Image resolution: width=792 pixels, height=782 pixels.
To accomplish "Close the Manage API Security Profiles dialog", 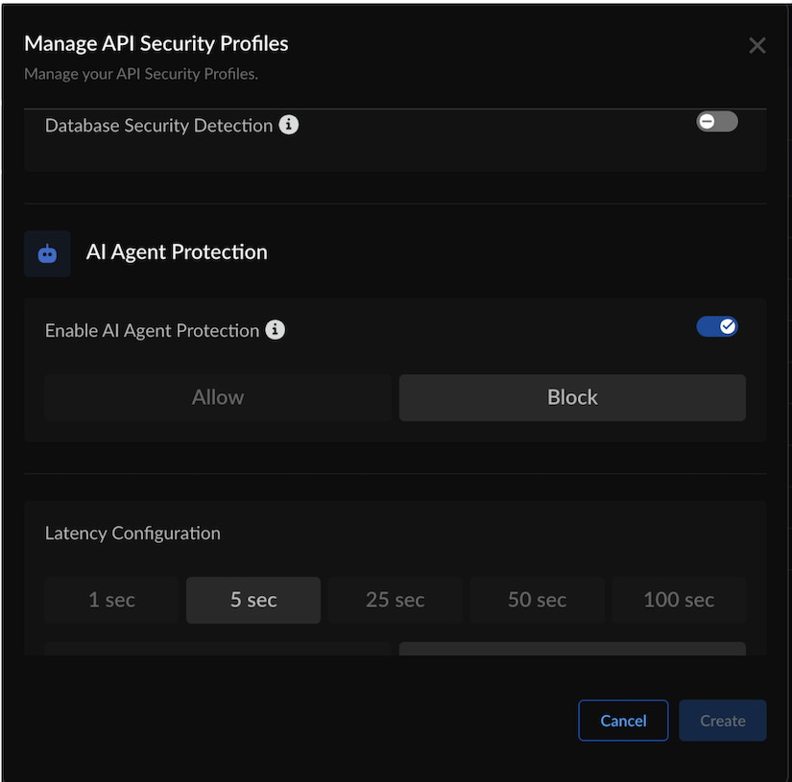I will pyautogui.click(x=756, y=46).
